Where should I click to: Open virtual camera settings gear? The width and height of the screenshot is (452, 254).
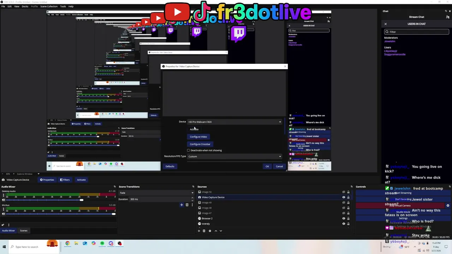(x=448, y=205)
